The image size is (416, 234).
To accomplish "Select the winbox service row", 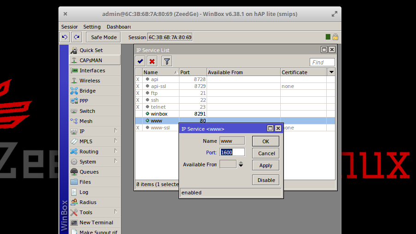I will (235, 114).
